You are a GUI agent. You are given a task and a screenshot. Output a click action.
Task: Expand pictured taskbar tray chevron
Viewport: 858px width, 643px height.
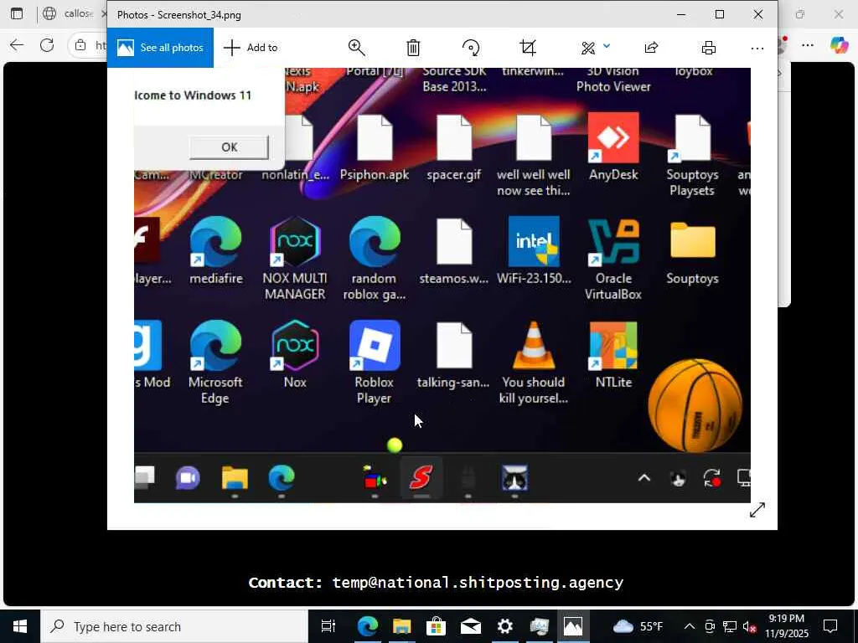point(644,478)
